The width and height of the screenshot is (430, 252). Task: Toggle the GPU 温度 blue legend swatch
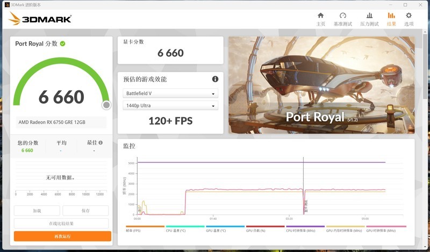225,227
